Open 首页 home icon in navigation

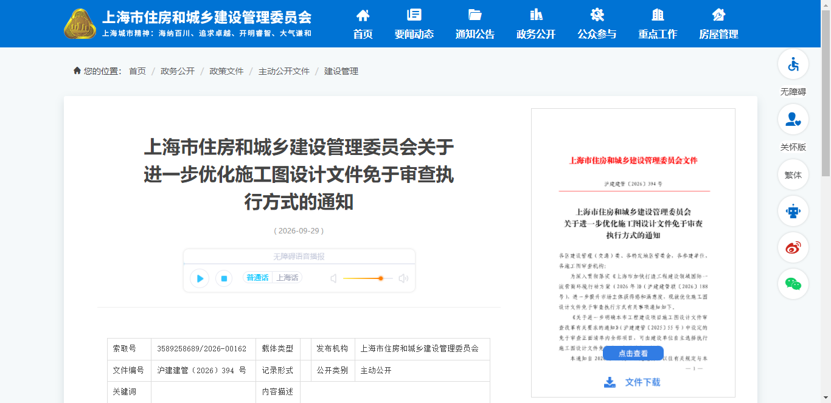coord(363,15)
